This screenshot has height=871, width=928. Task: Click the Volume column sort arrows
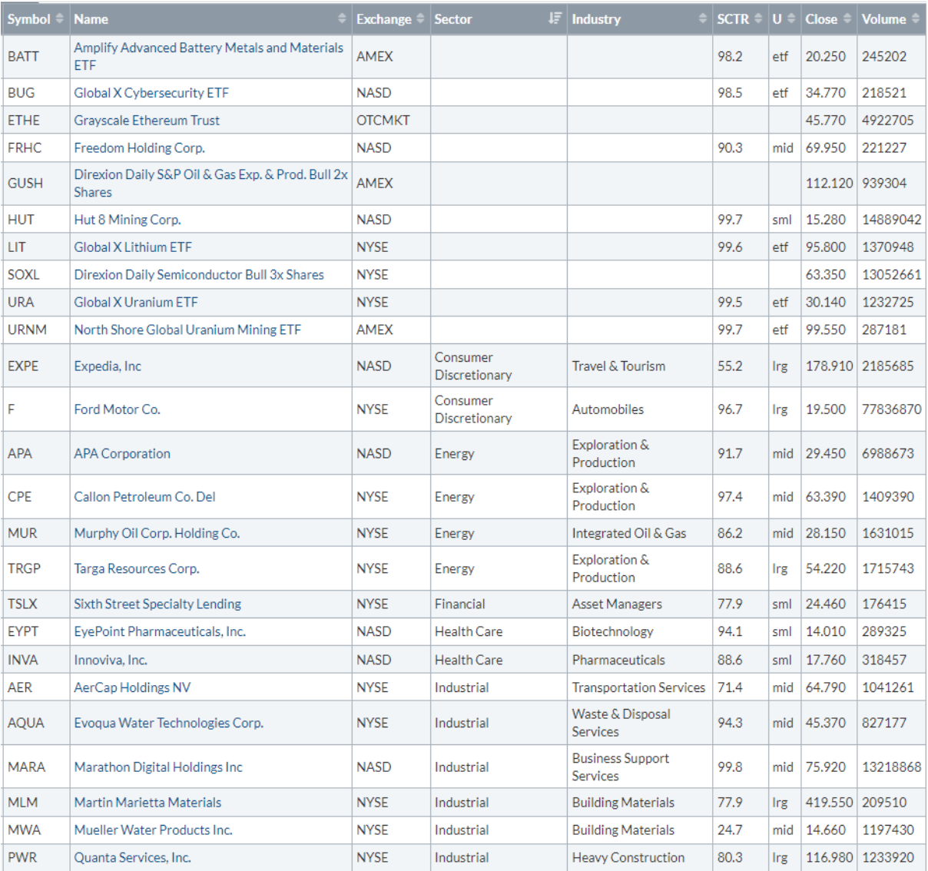(x=916, y=19)
